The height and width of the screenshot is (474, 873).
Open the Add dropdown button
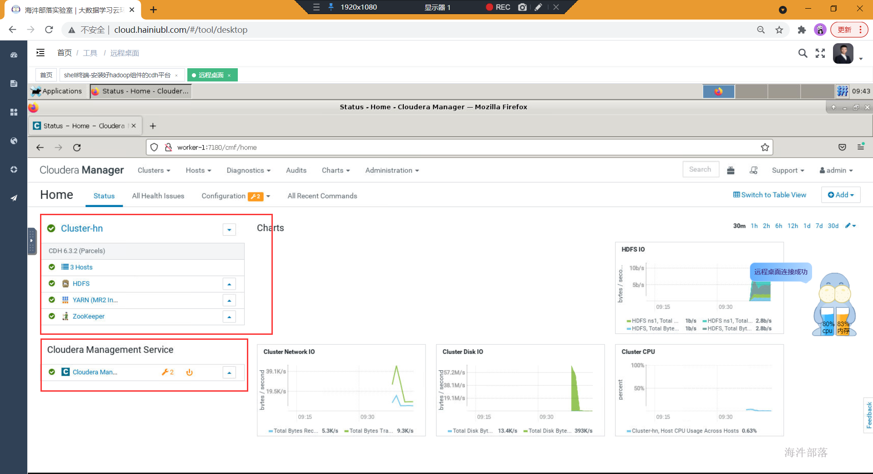tap(841, 195)
